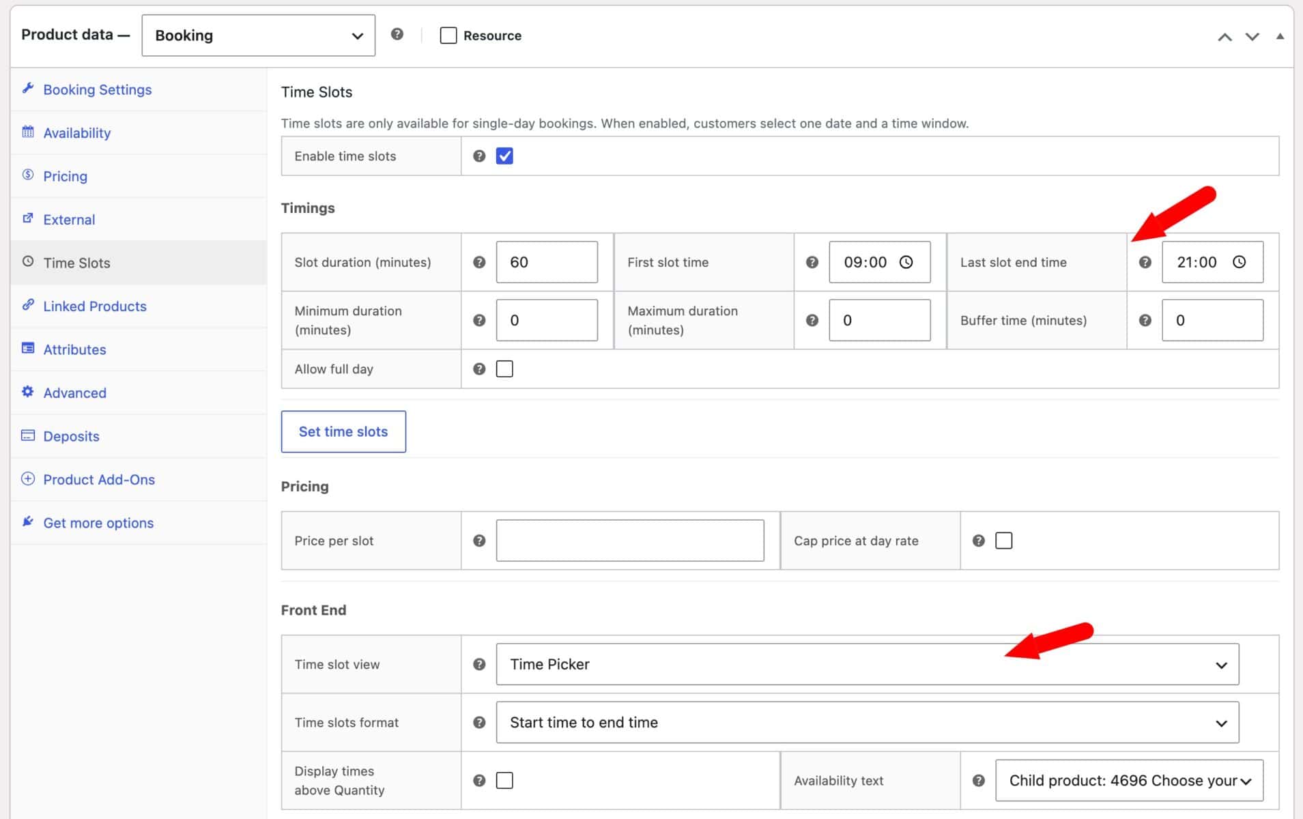The height and width of the screenshot is (819, 1303).
Task: Click help icon for Slot duration (minutes)
Action: (x=479, y=262)
